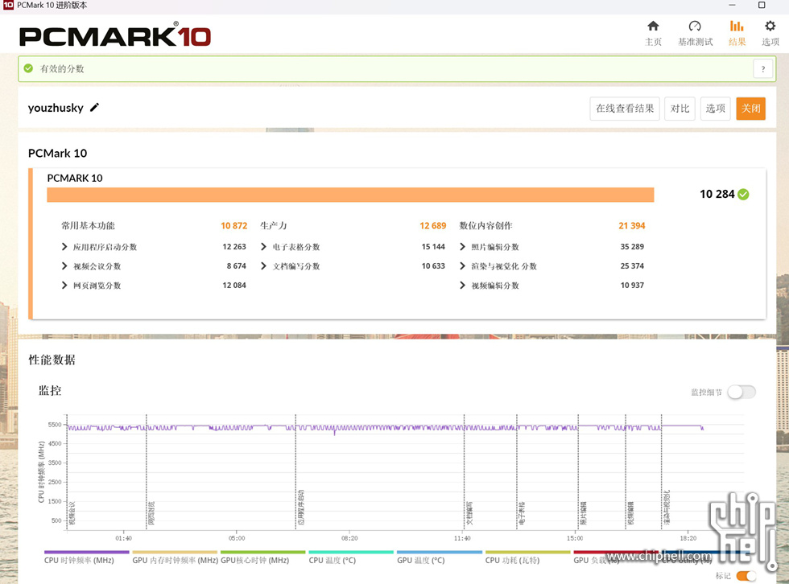Click the green check beside 10 284 score
The image size is (789, 584).
(743, 194)
